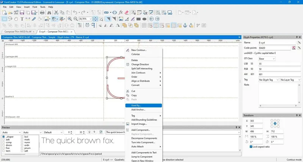
Task: Go to previous glyph with left arrow icon
Action: pos(151,19)
